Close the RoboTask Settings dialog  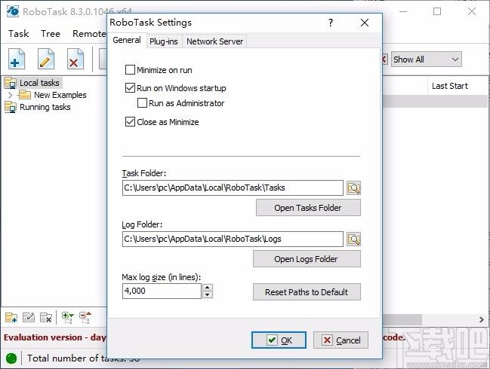pyautogui.click(x=365, y=23)
